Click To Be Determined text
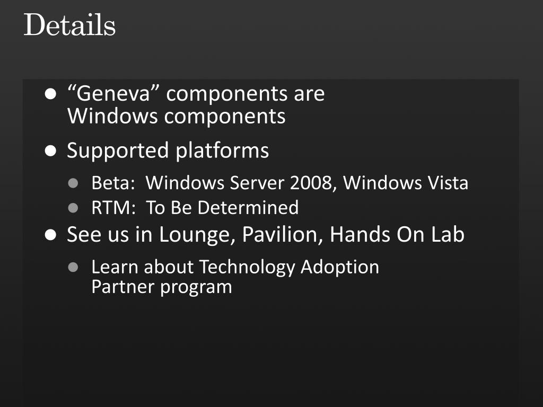Viewport: 543px width, 407px height. click(x=222, y=208)
